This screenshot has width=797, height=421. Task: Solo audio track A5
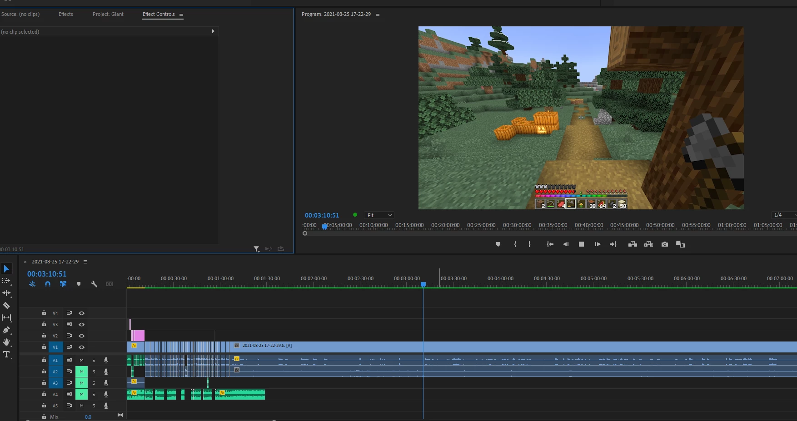(94, 406)
